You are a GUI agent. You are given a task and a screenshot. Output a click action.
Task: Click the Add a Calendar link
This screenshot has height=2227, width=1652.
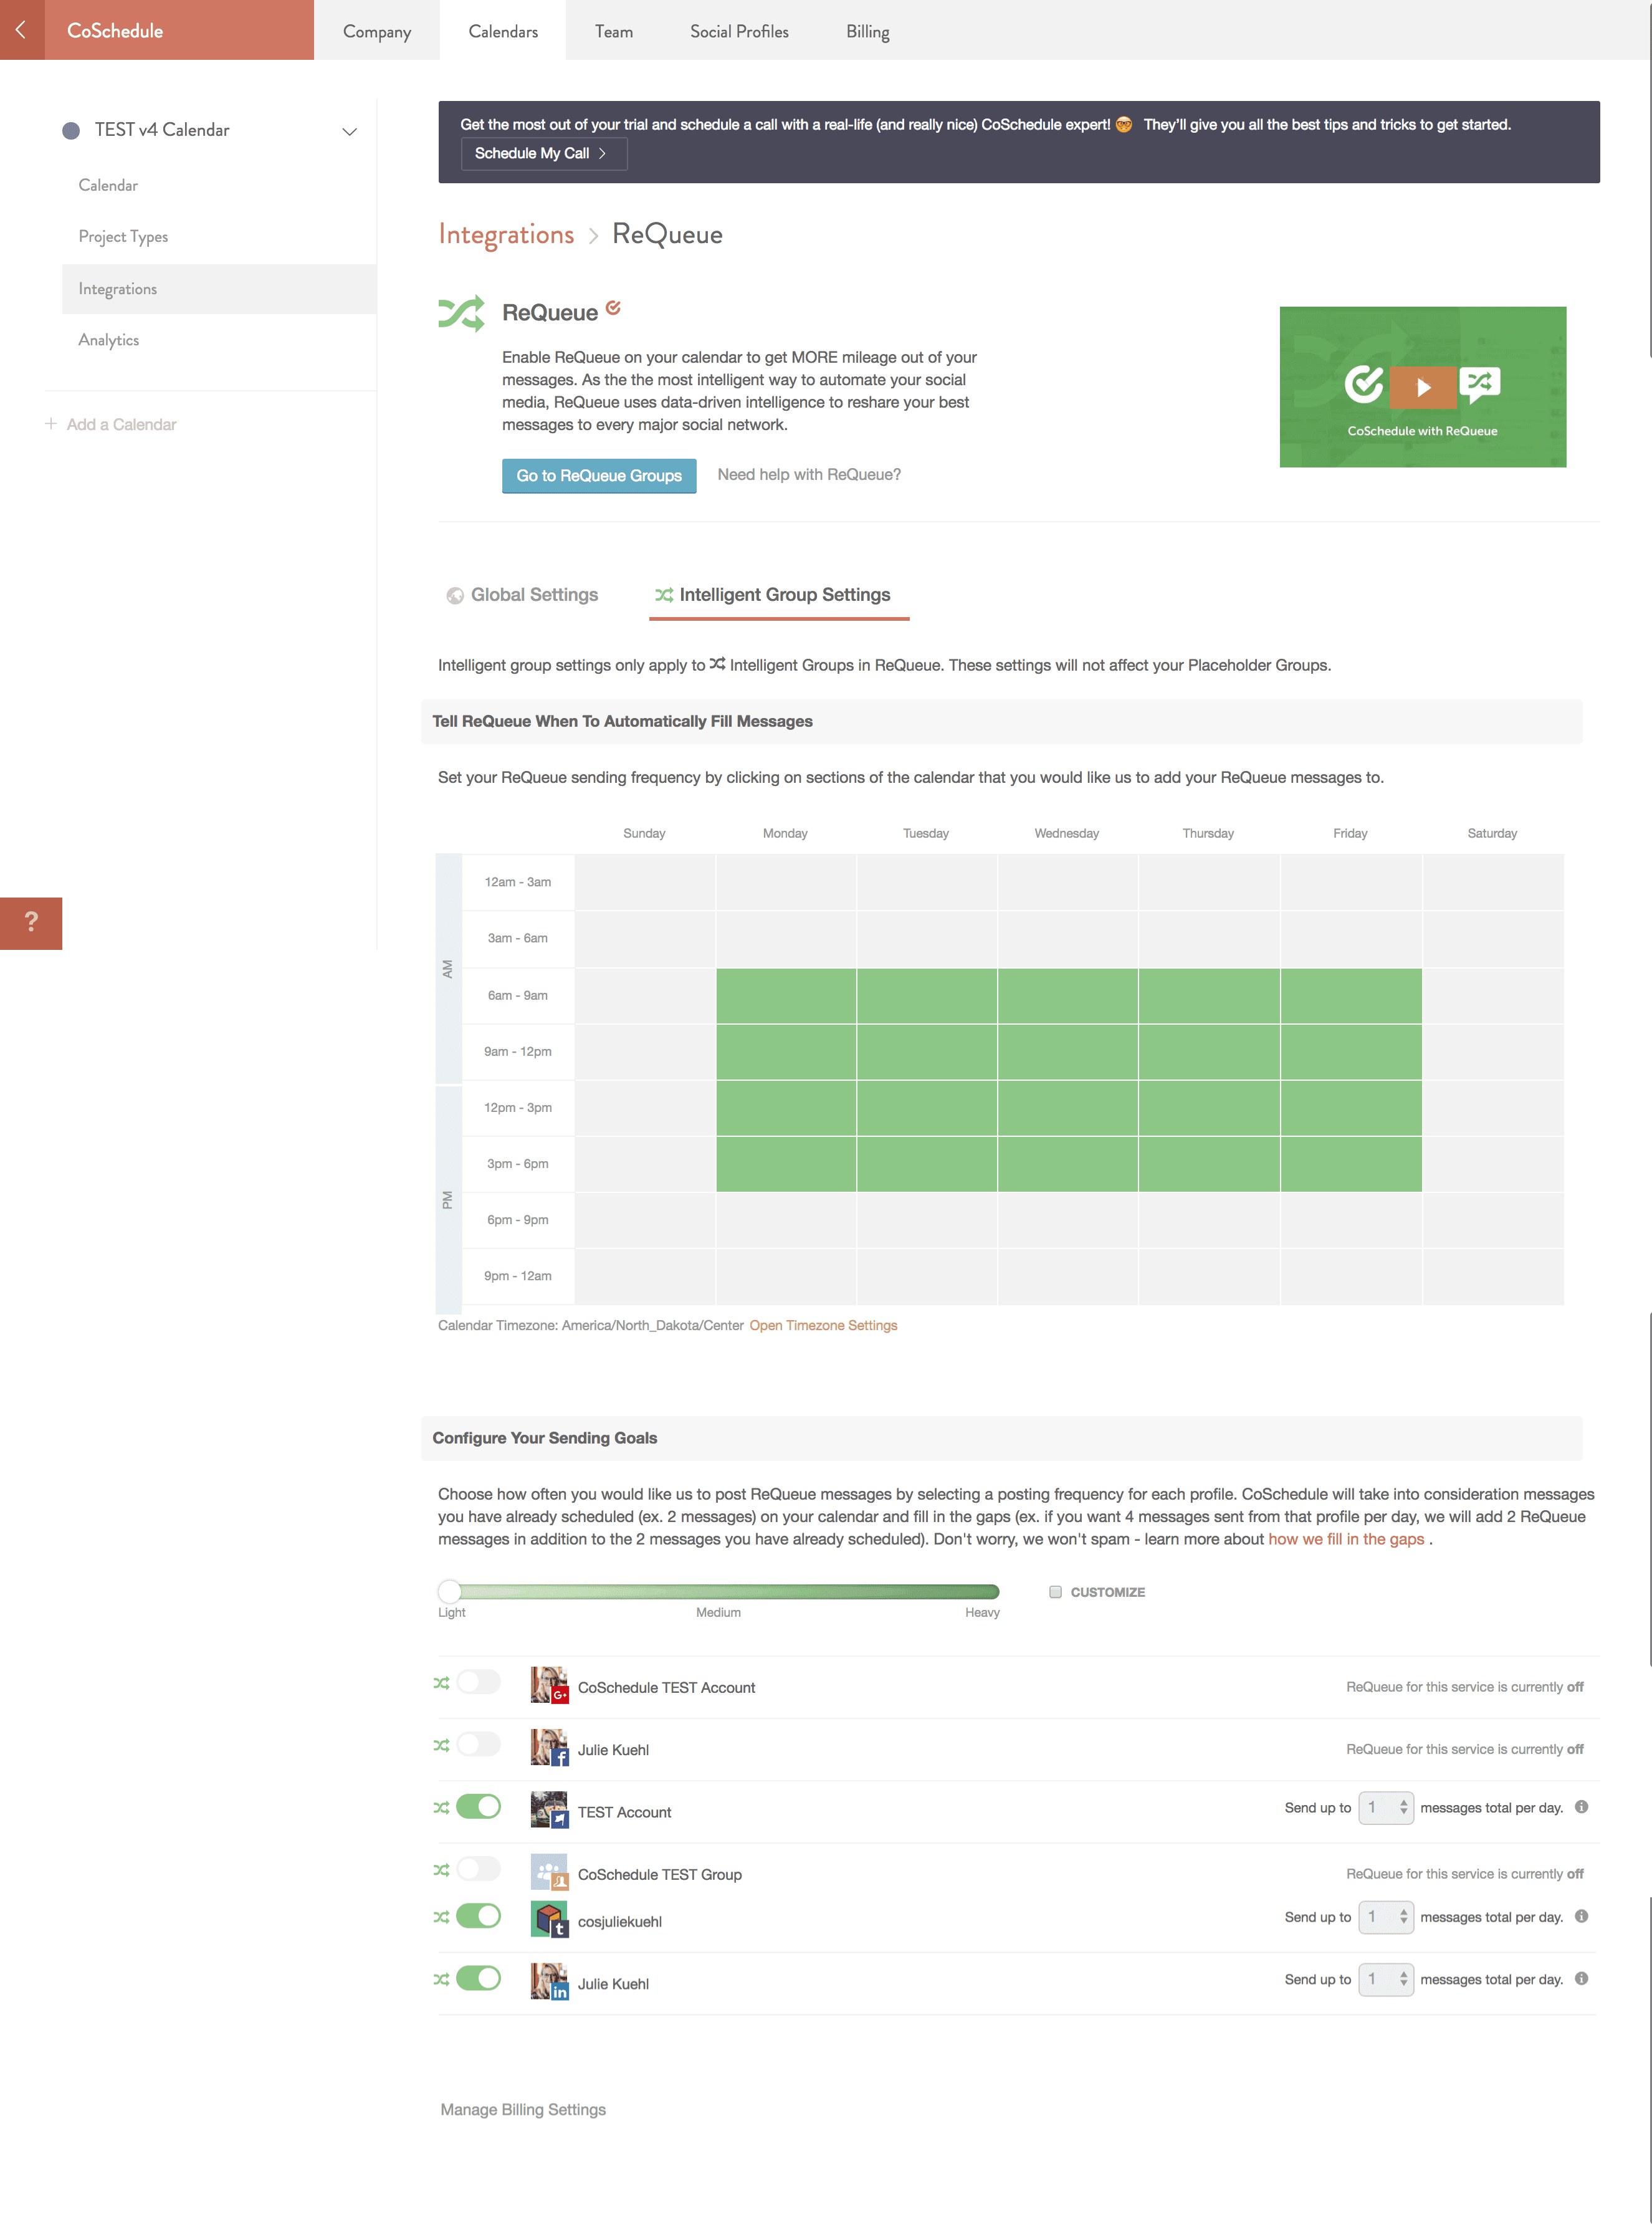121,424
